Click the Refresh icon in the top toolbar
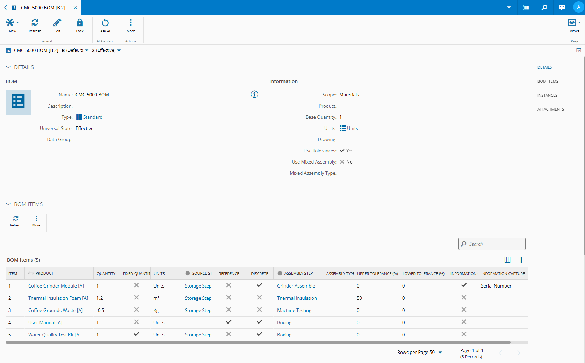 35,23
